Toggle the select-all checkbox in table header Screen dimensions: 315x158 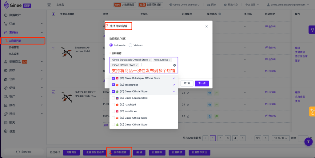pos(54,14)
